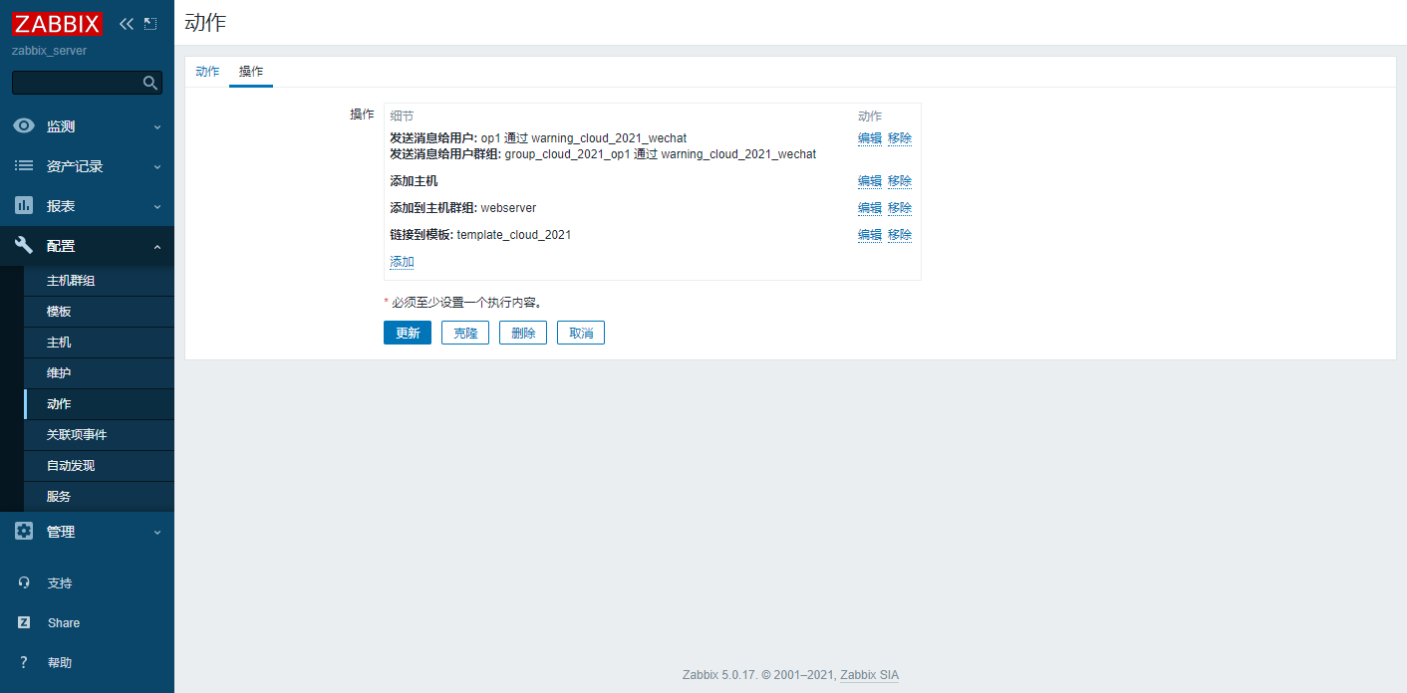Image resolution: width=1407 pixels, height=693 pixels.
Task: Click 编辑 for 添加到主机群组 webserver
Action: [x=869, y=208]
